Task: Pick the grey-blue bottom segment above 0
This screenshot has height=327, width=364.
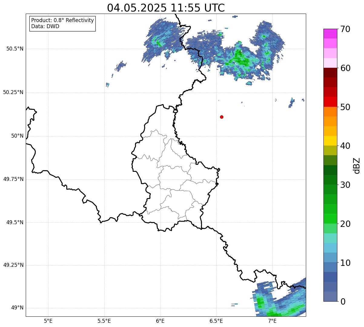Action: point(330,296)
